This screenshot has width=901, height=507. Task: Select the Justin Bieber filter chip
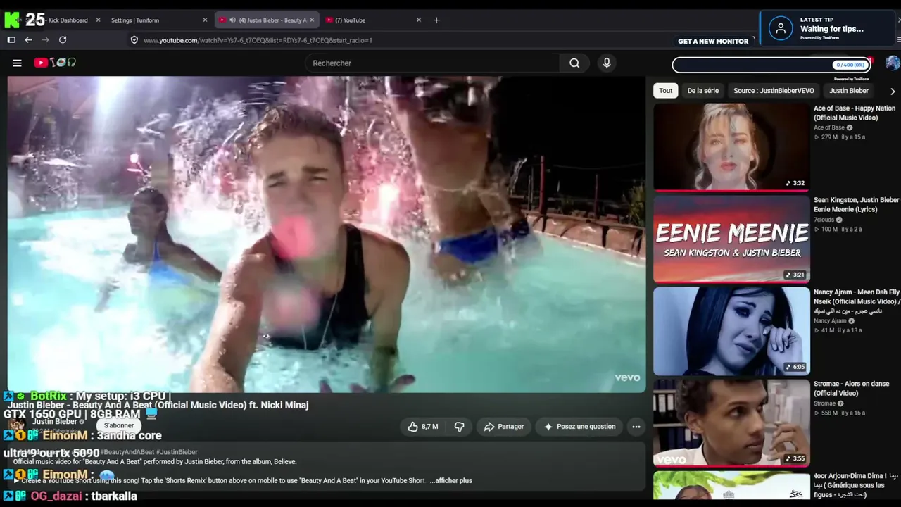coord(849,91)
